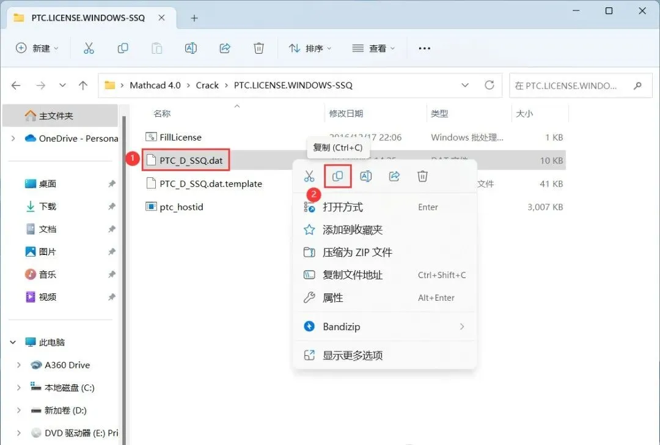Click the Share icon in the top toolbar

pyautogui.click(x=225, y=48)
